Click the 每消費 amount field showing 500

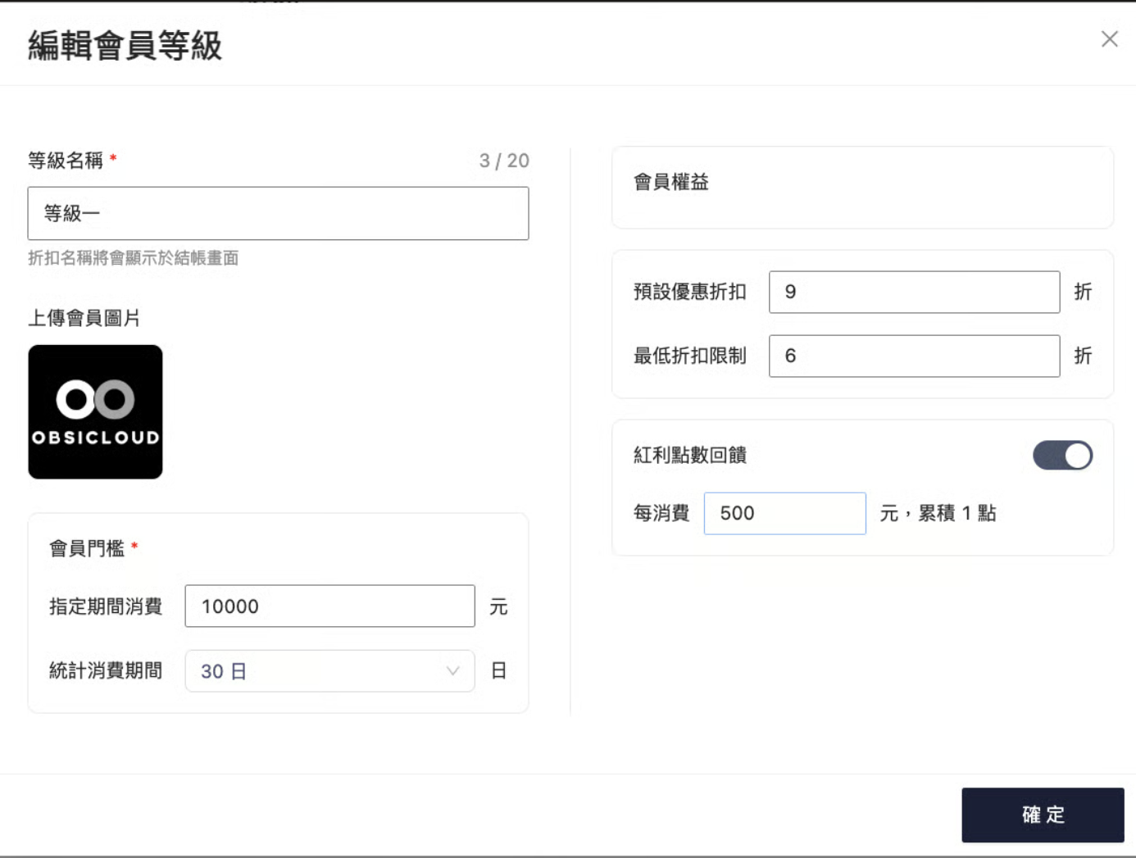pyautogui.click(x=784, y=514)
